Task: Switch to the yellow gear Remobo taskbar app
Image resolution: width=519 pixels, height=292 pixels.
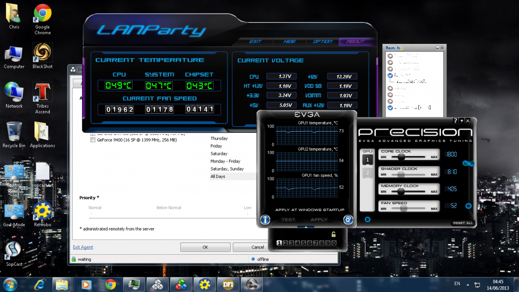Action: [204, 284]
